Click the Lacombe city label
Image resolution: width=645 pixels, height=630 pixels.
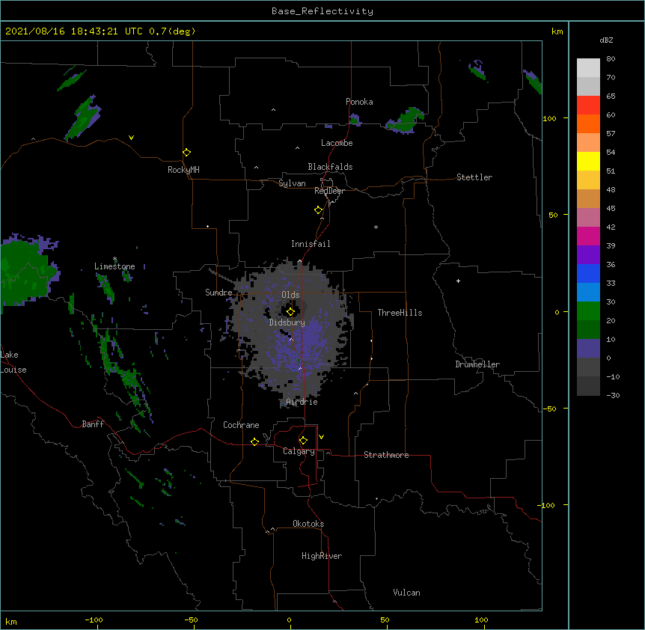click(337, 143)
